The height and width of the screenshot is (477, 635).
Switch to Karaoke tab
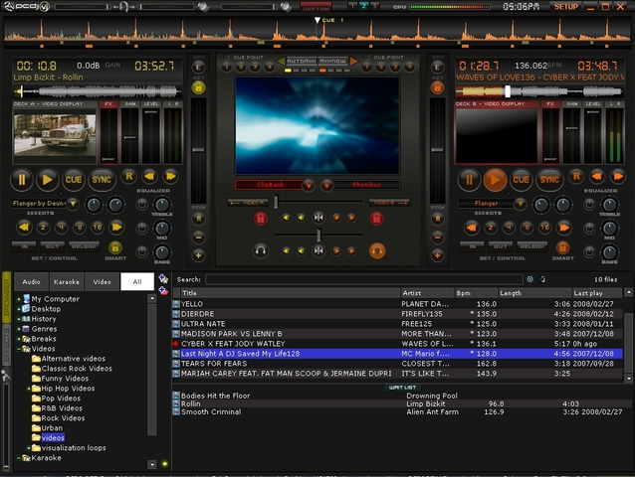tap(67, 282)
